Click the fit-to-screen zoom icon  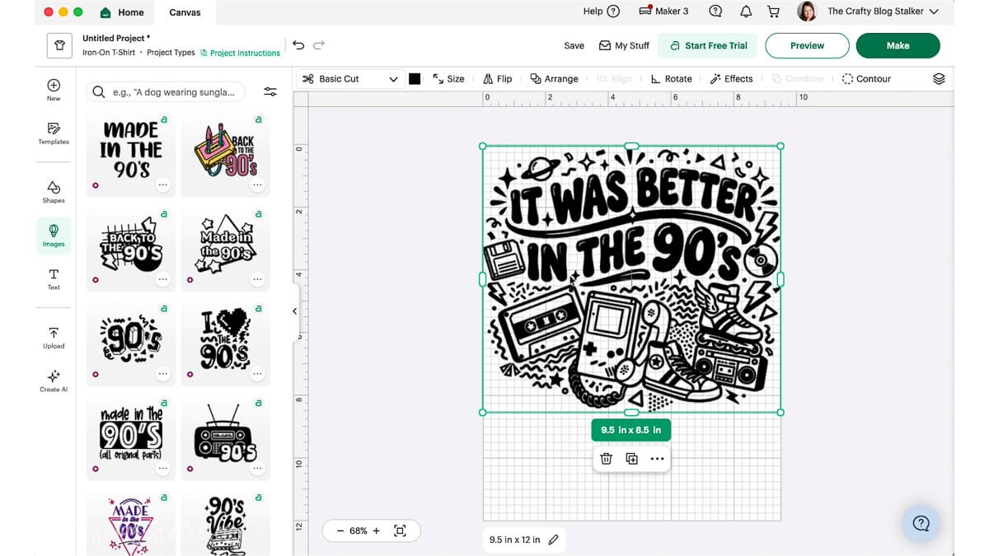(x=400, y=531)
